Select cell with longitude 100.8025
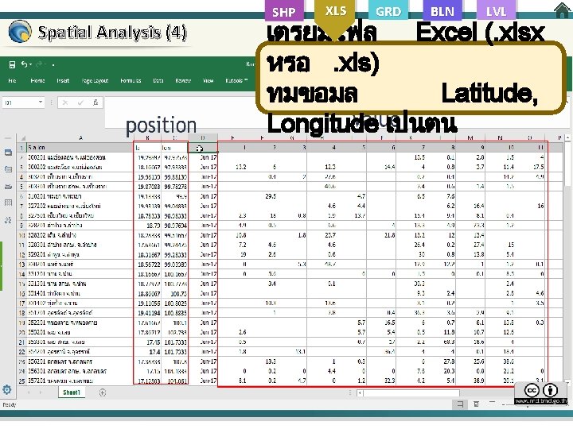This screenshot has width=573, height=429. pos(174,303)
